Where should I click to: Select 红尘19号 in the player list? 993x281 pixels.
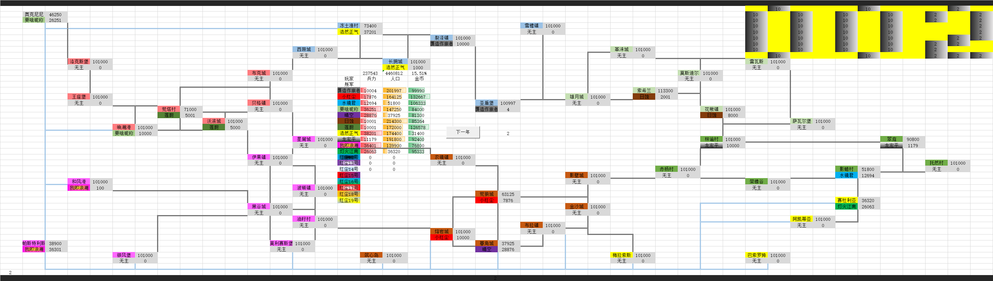coord(349,201)
